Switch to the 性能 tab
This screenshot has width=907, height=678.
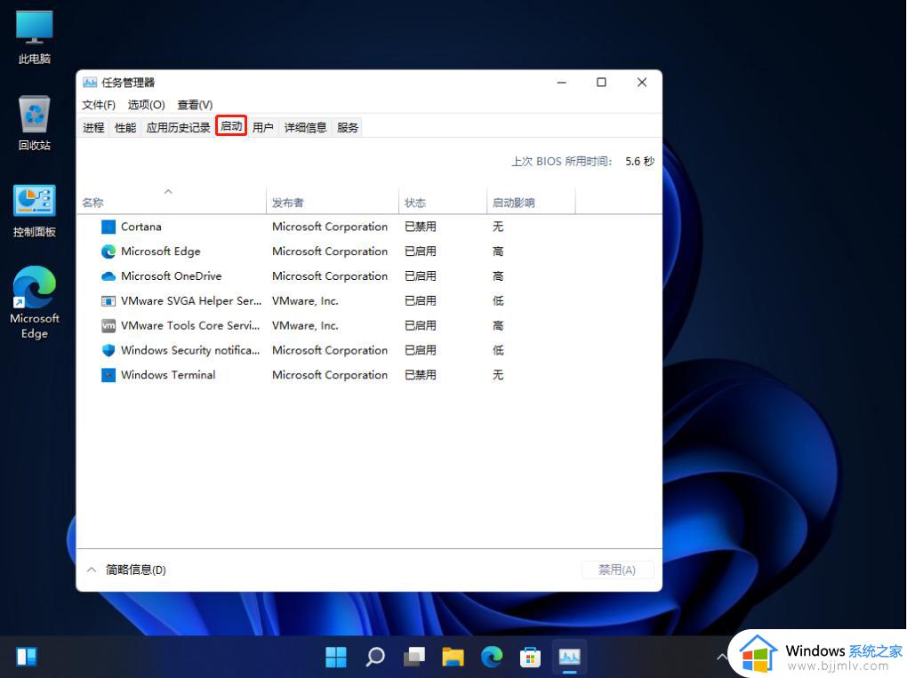coord(125,127)
